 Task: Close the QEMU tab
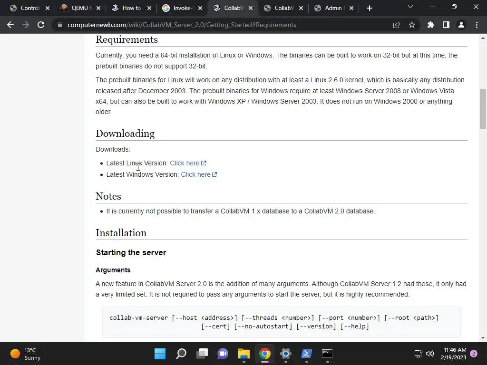coord(98,8)
